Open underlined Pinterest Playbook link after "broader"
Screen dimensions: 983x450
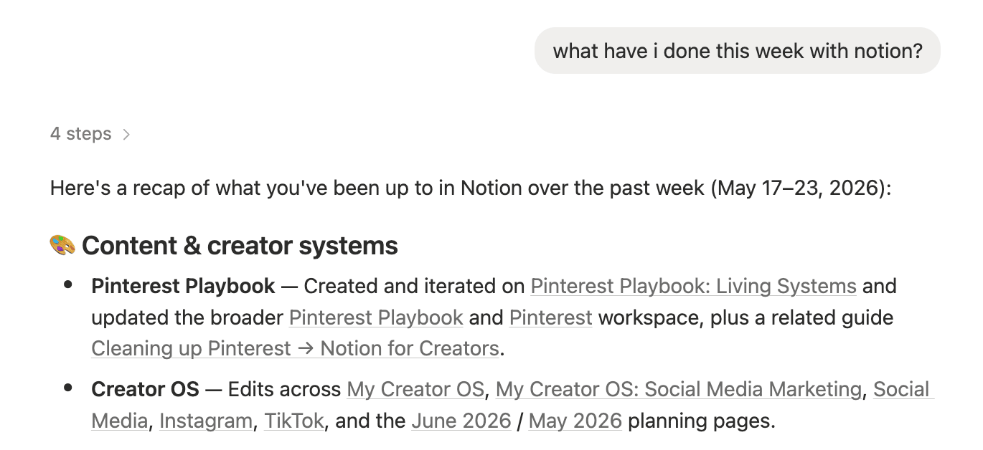pyautogui.click(x=376, y=317)
